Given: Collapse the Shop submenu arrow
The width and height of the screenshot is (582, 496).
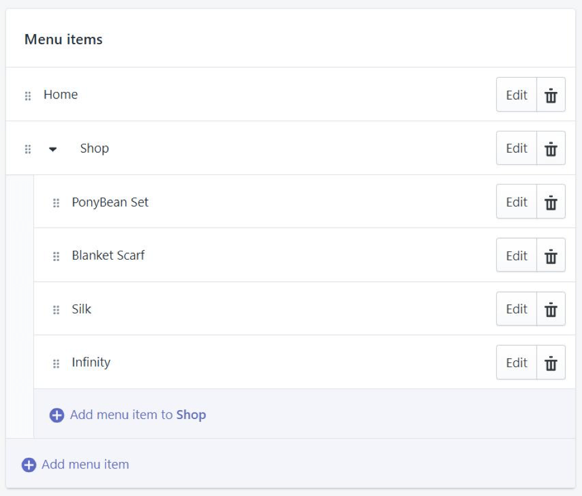Looking at the screenshot, I should pyautogui.click(x=53, y=149).
